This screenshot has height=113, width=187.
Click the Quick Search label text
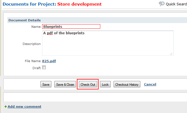tap(176, 4)
